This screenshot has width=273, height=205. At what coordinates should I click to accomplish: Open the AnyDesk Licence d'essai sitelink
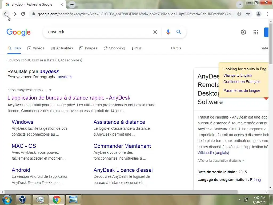[x=123, y=170]
